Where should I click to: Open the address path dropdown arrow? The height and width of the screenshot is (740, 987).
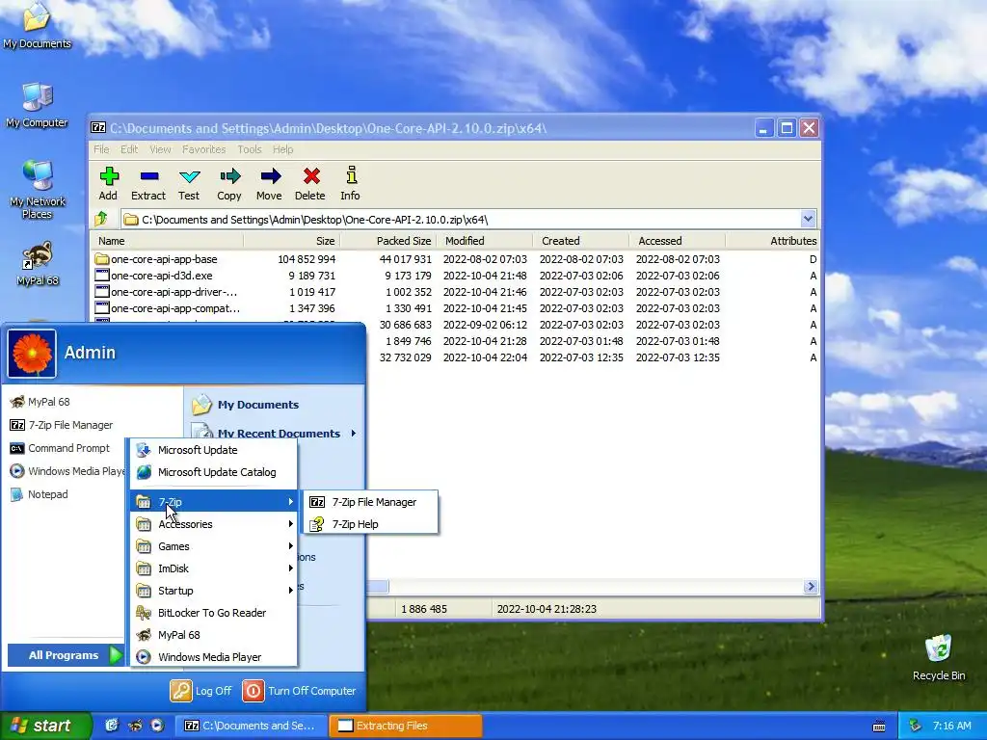pyautogui.click(x=808, y=219)
